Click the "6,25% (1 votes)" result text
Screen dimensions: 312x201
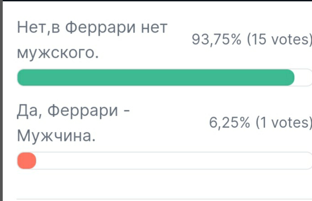coord(260,123)
